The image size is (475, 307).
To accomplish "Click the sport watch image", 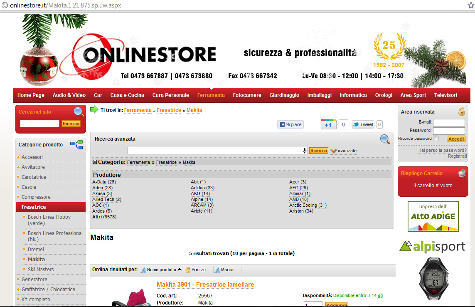I will click(433, 278).
